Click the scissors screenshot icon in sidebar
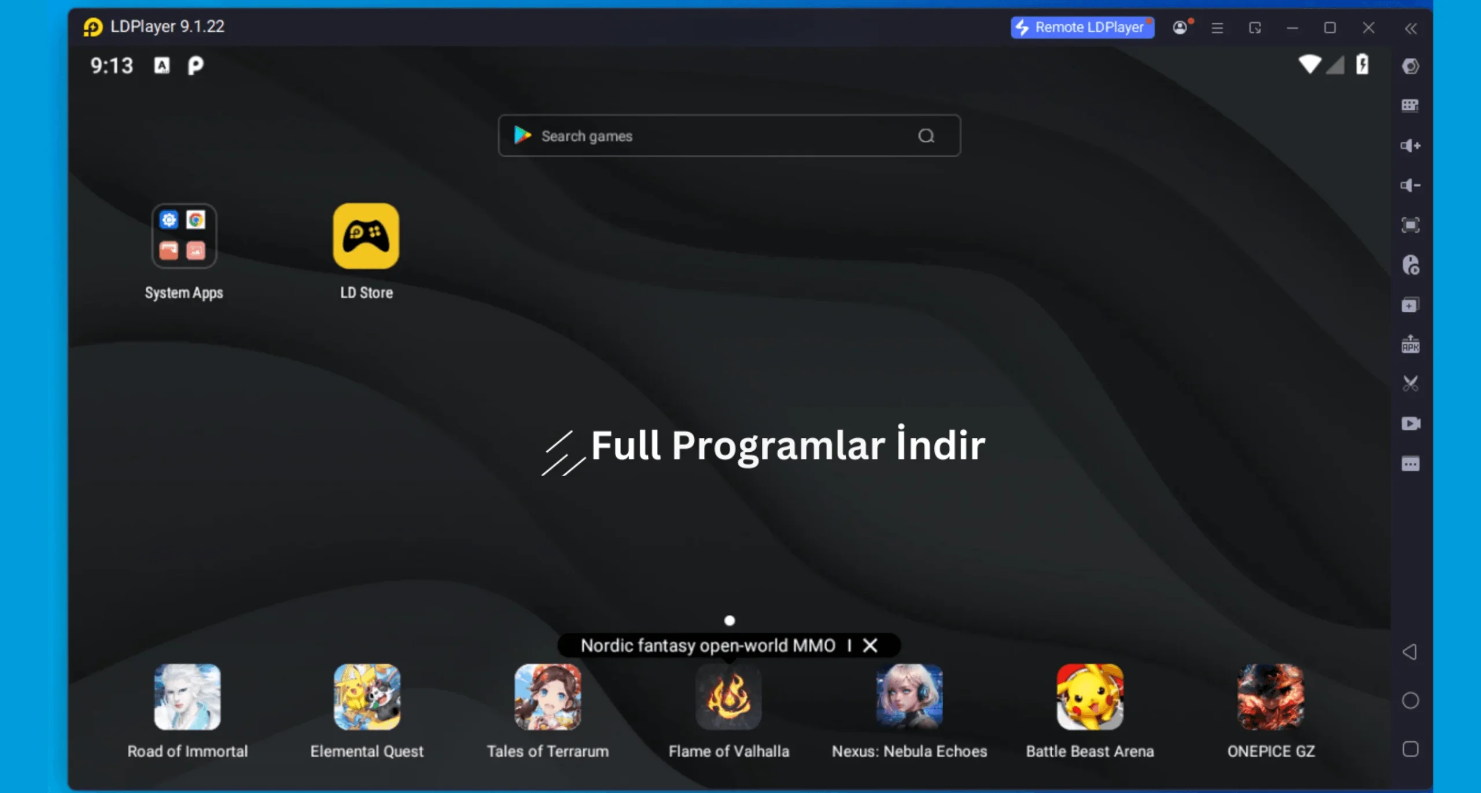Viewport: 1481px width, 793px height. click(1410, 383)
